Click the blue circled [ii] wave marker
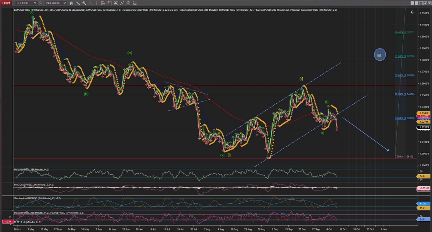 [380, 55]
